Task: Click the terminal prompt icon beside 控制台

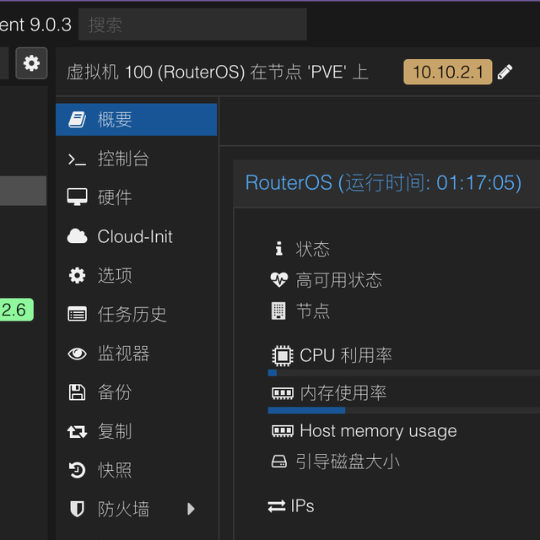Action: click(x=77, y=159)
